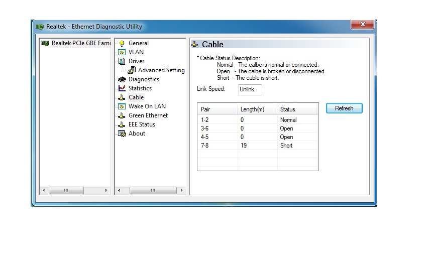Viewport: 434px width, 271px height.
Task: Click the Diagnostics chip icon
Action: point(122,79)
